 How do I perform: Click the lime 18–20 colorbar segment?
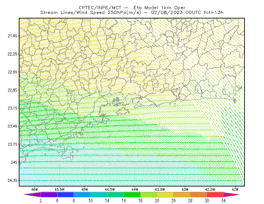click(149, 194)
